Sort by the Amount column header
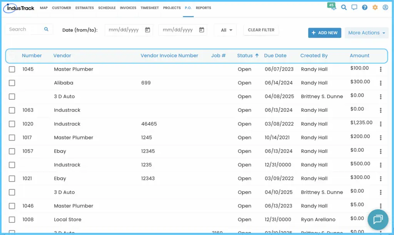Image resolution: width=394 pixels, height=235 pixels. 360,56
